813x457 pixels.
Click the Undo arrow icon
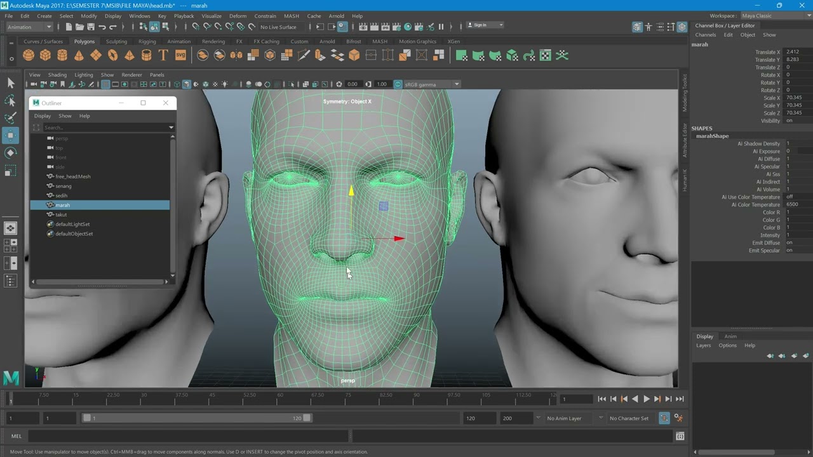point(102,27)
